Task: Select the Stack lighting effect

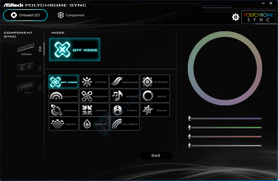Action: click(x=94, y=110)
